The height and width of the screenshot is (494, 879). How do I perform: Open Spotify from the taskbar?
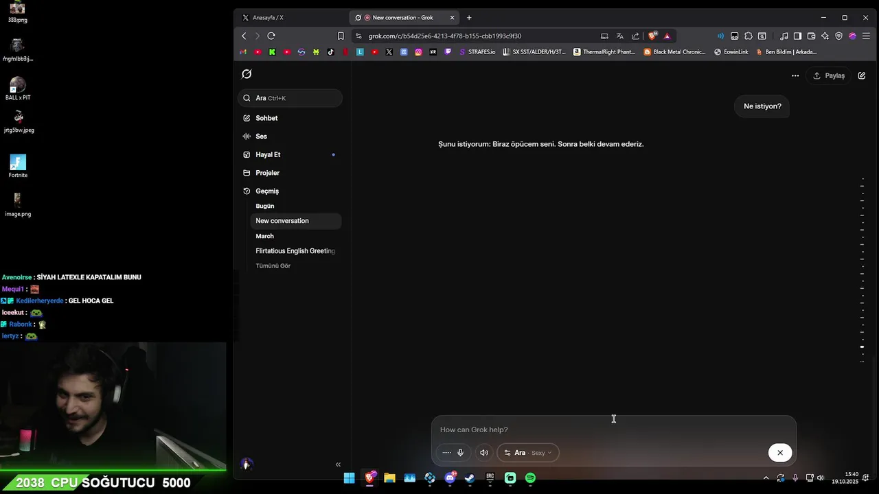click(530, 478)
